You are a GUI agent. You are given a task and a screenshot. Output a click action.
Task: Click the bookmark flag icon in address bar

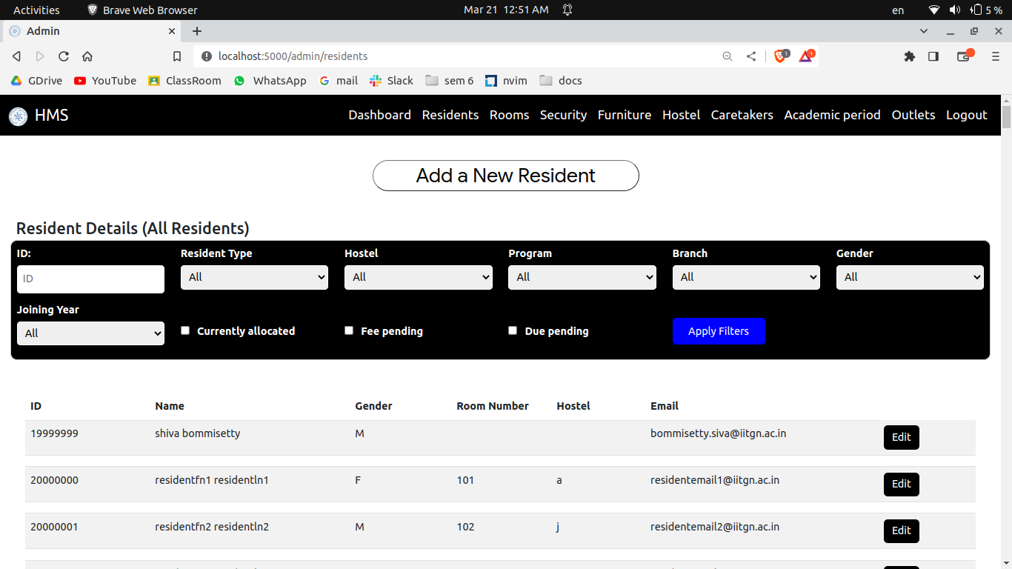(x=177, y=56)
